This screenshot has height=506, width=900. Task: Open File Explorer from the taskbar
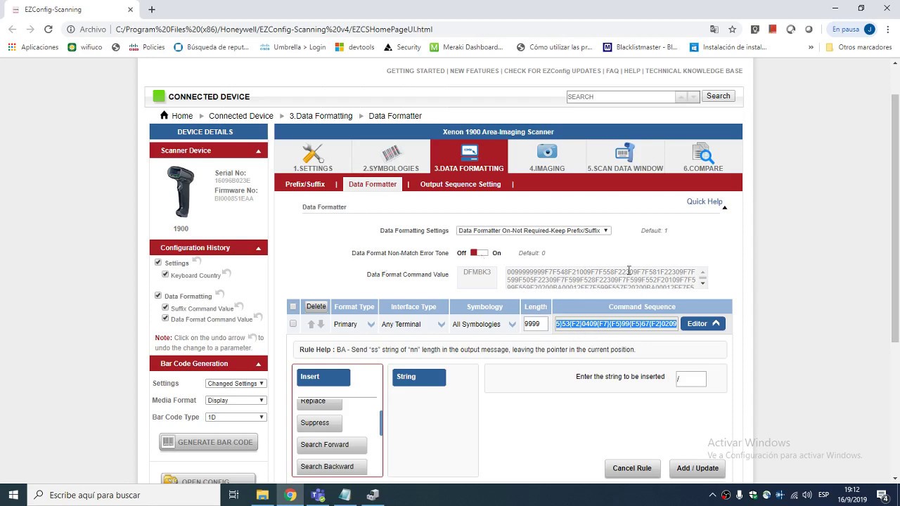click(262, 495)
